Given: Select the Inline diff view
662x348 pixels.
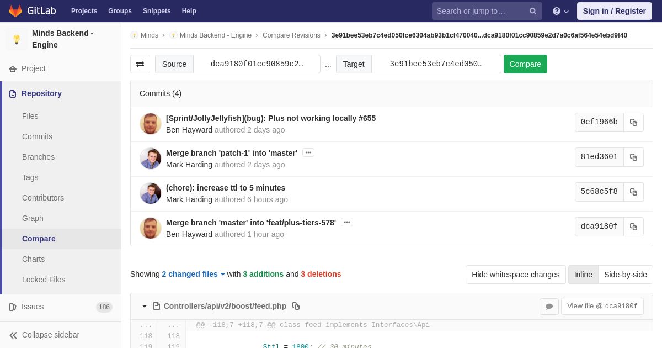Looking at the screenshot, I should (583, 275).
